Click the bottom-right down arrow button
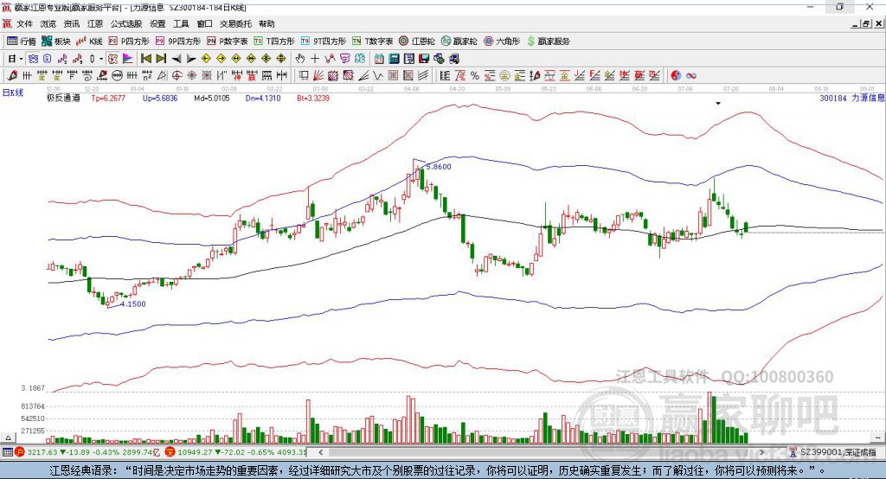The width and height of the screenshot is (886, 479). (878, 437)
